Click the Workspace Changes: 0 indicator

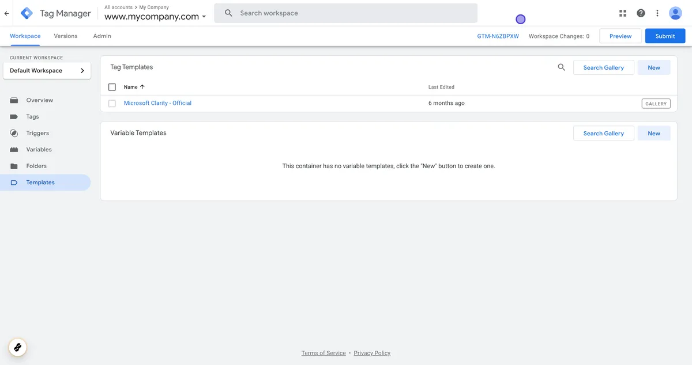(x=559, y=36)
